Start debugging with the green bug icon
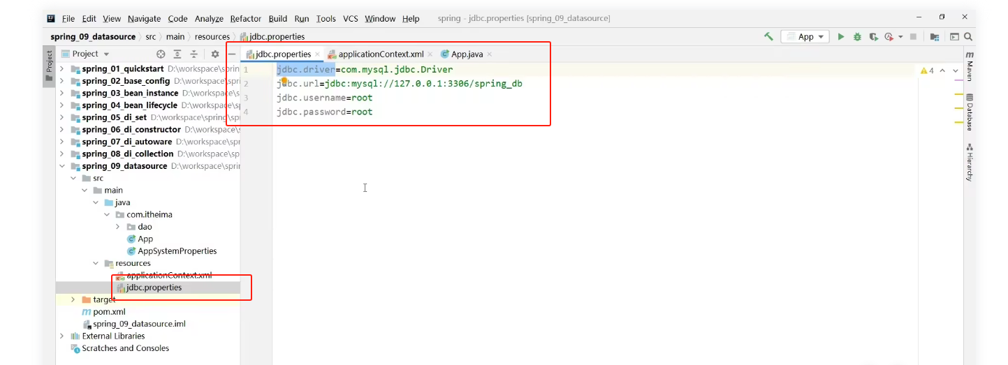Viewport: 1008px width, 365px height. tap(857, 36)
